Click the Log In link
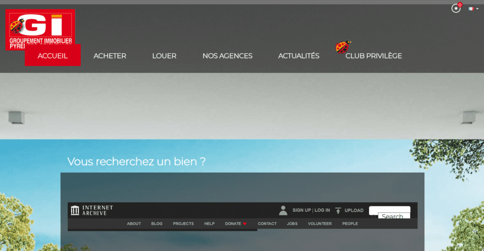 pyautogui.click(x=322, y=210)
